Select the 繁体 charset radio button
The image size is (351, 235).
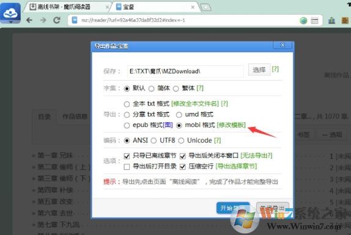coord(176,89)
